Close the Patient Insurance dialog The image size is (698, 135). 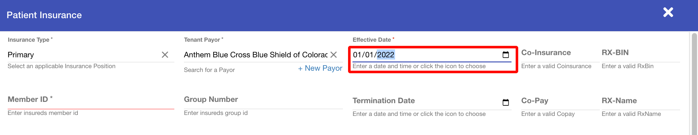[668, 12]
